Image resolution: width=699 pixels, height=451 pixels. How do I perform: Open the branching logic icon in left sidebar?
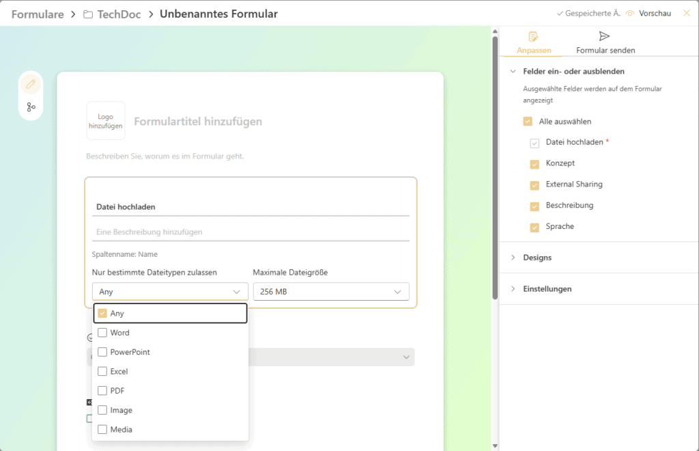[31, 107]
